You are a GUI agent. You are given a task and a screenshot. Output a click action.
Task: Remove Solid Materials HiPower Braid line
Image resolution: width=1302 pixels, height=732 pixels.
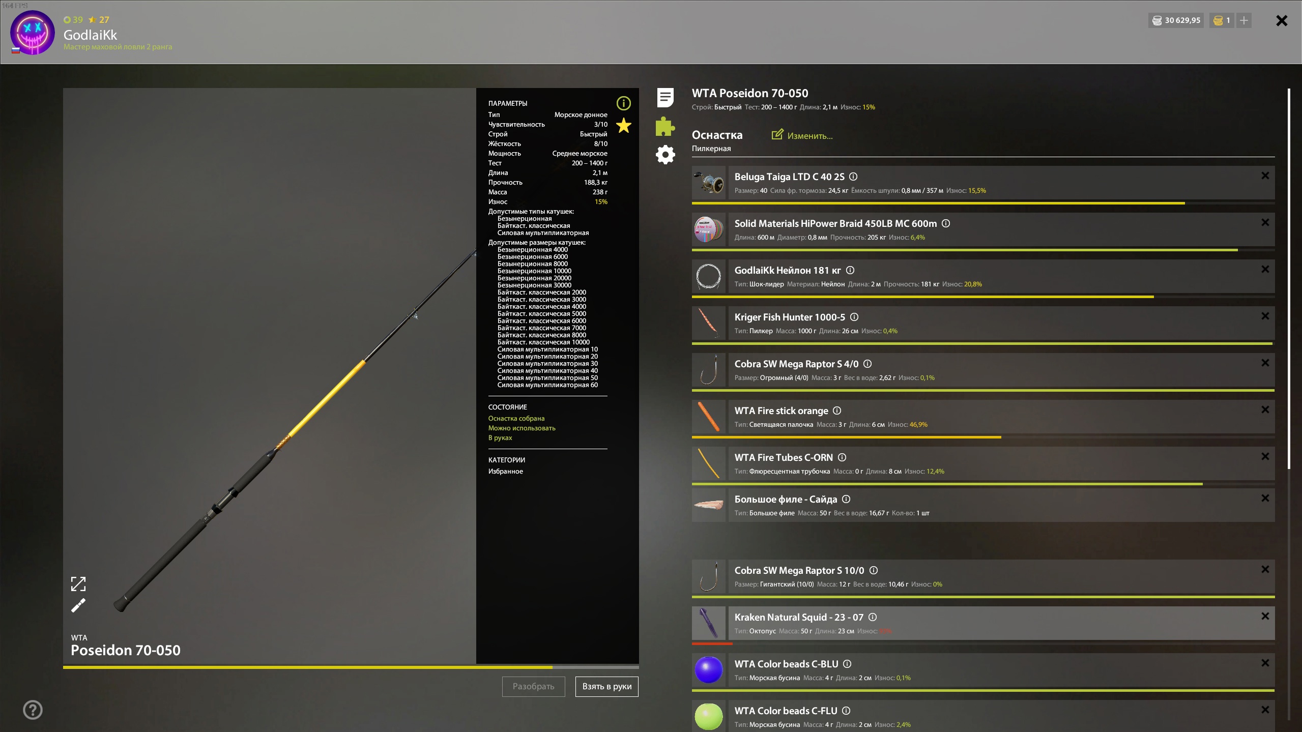pos(1265,222)
